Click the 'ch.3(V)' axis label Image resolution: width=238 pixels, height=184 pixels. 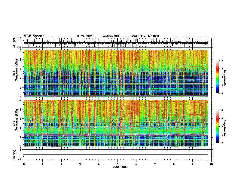tap(14, 154)
